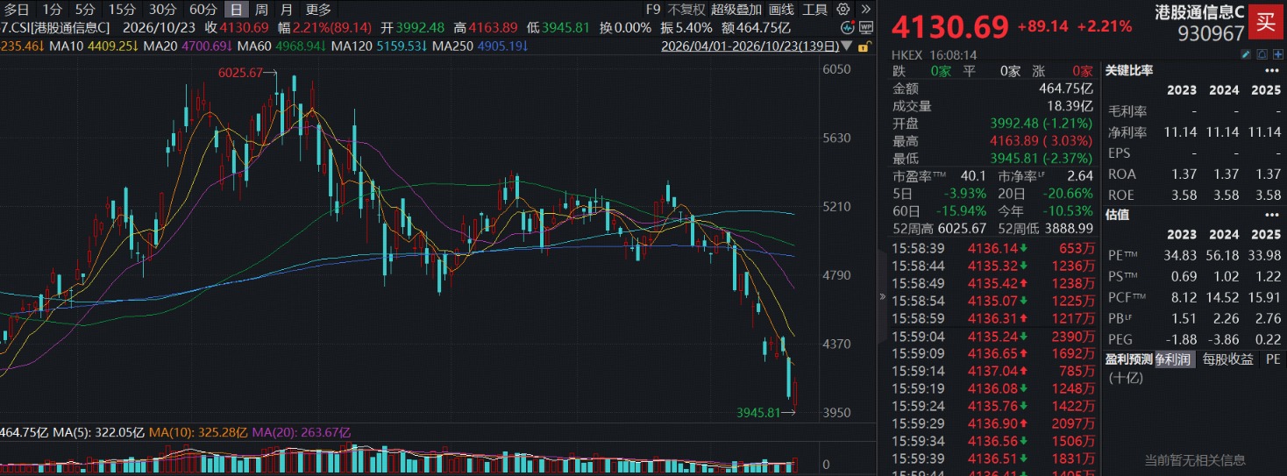Open 估值 three-dots menu
Screen dimensions: 1287x476
tap(1272, 215)
